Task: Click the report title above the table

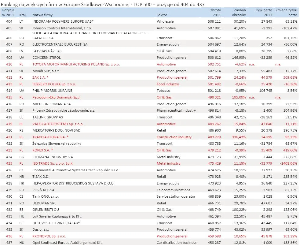Action: 104,4
